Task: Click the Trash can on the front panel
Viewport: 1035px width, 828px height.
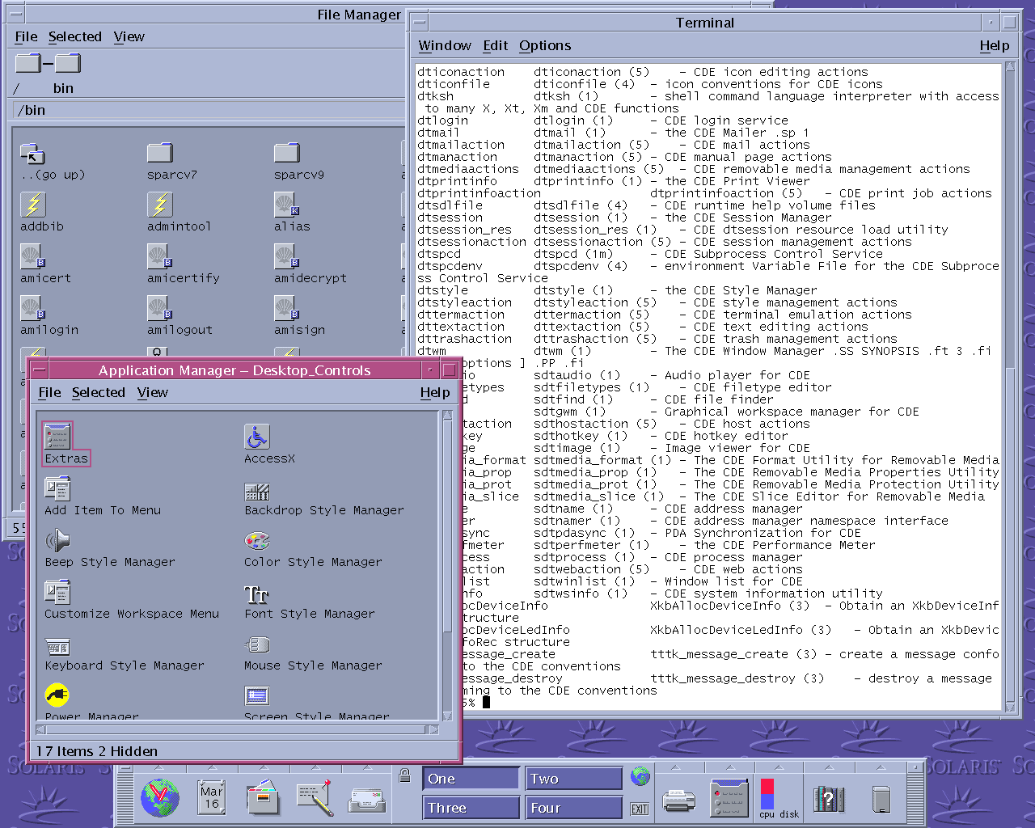Action: (881, 799)
